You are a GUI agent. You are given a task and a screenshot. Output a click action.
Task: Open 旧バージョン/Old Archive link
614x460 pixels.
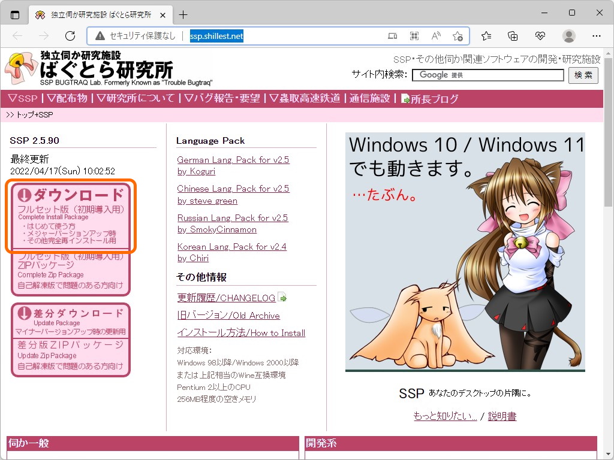(x=228, y=315)
